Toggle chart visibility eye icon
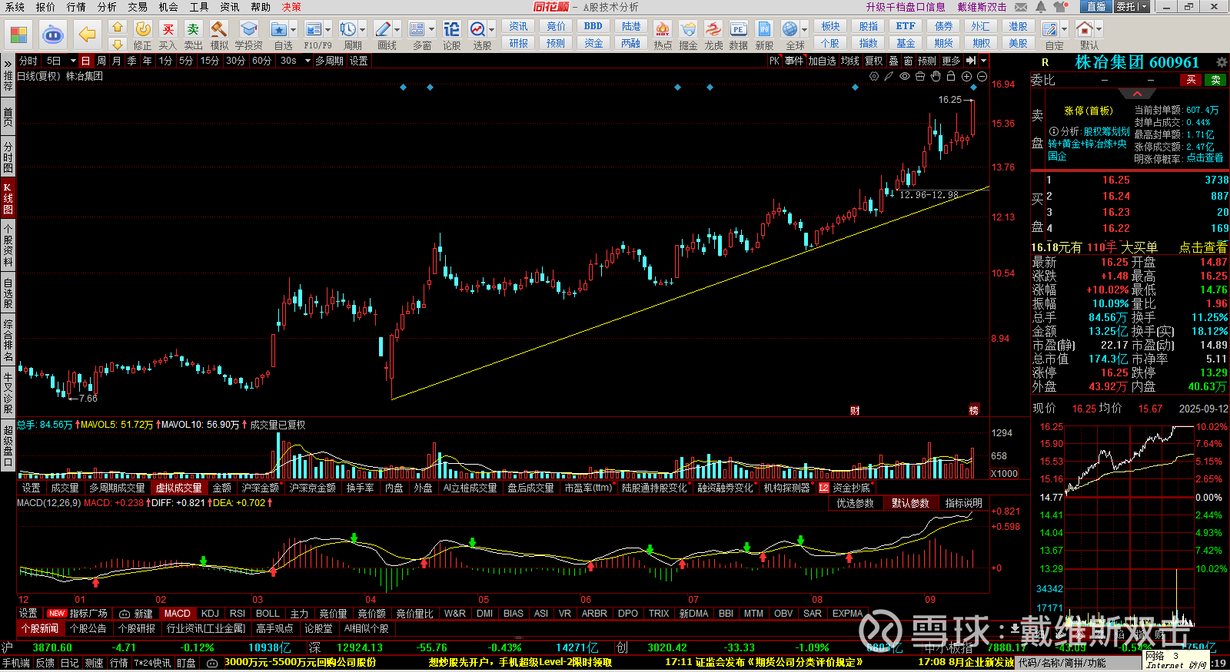The width and height of the screenshot is (1230, 672). click(x=905, y=76)
